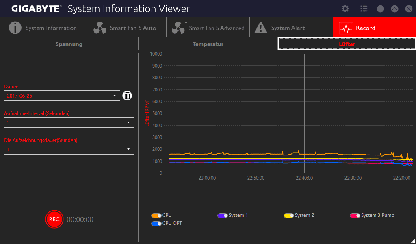Click the 10000 RPM axis value

(x=156, y=54)
